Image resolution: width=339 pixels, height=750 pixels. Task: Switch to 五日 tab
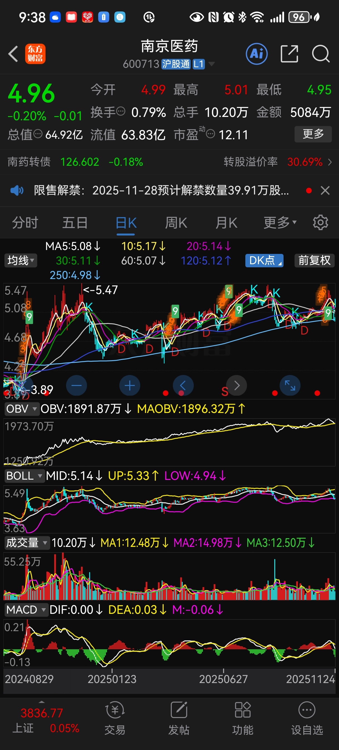(x=75, y=223)
